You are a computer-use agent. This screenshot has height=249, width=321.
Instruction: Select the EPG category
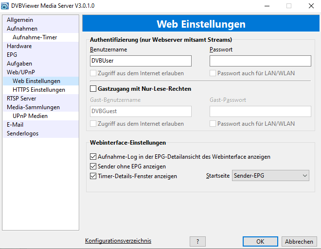click(x=41, y=55)
